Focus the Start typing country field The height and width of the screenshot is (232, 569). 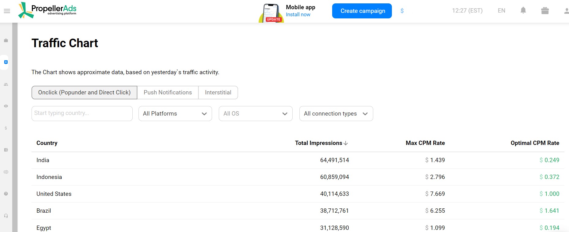82,113
